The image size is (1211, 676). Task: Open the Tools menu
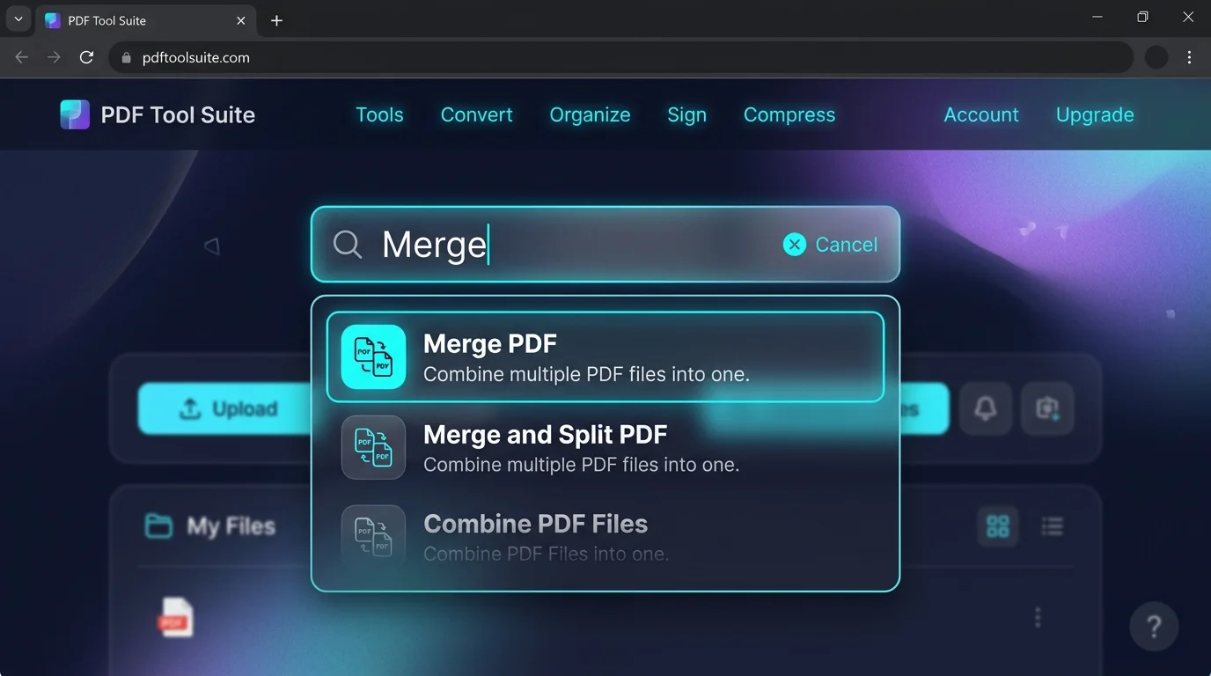(379, 114)
